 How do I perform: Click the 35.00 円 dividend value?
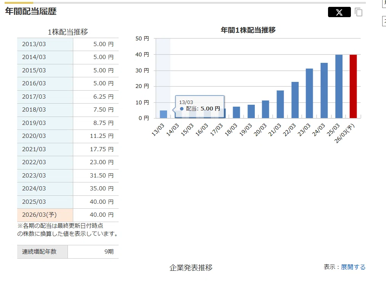click(x=102, y=189)
